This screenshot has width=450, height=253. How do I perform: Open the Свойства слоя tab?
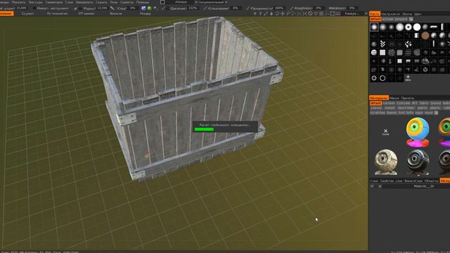391,181
